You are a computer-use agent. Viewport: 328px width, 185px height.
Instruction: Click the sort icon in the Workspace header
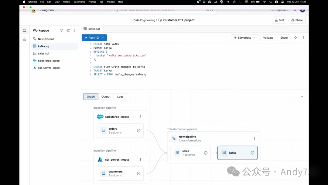click(x=68, y=30)
